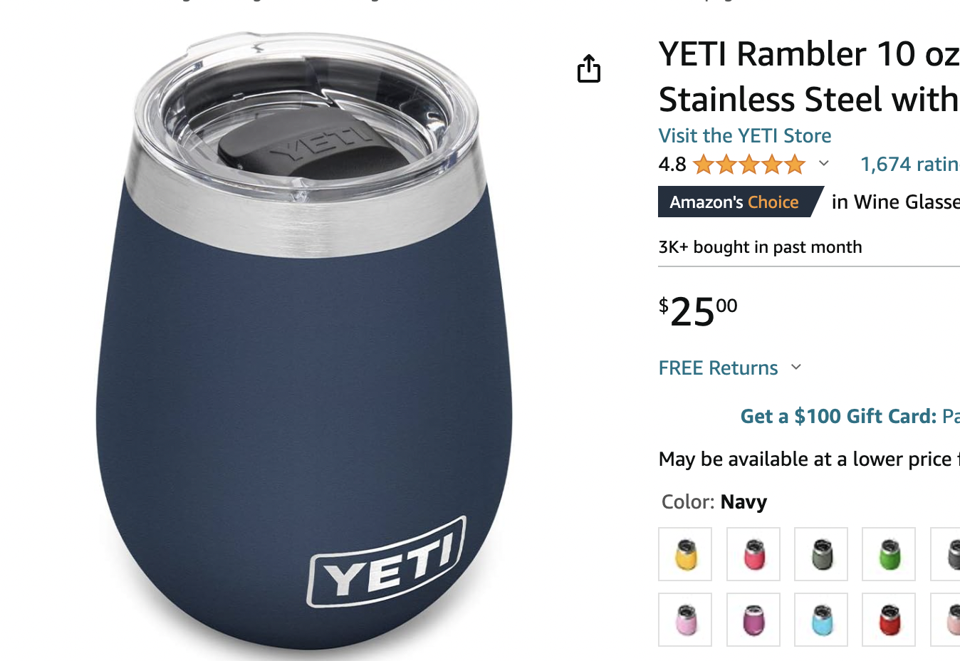
Task: Choose the dark gray-green tumbler color swatch
Action: [x=821, y=554]
